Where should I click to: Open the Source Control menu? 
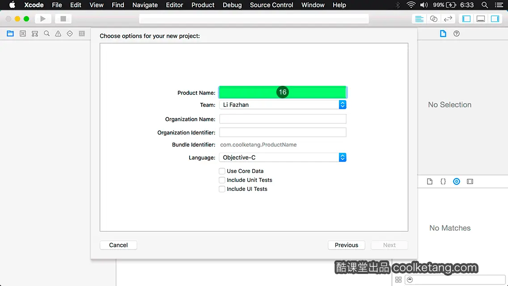271,5
